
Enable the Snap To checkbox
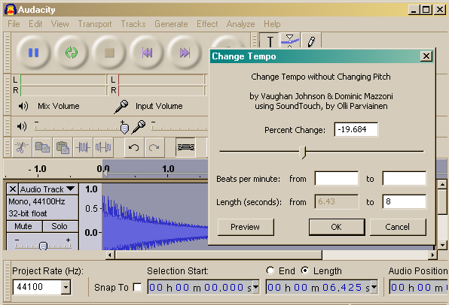point(137,287)
